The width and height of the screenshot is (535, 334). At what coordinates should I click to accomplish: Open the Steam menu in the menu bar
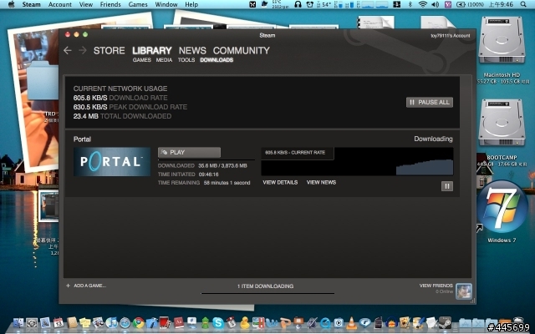(x=31, y=4)
